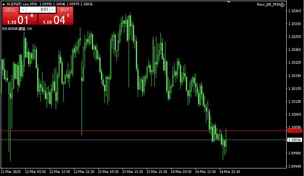Image resolution: width=304 pixels, height=176 pixels.
Task: Click the chart shift triangle marker
Action: pyautogui.click(x=228, y=2)
